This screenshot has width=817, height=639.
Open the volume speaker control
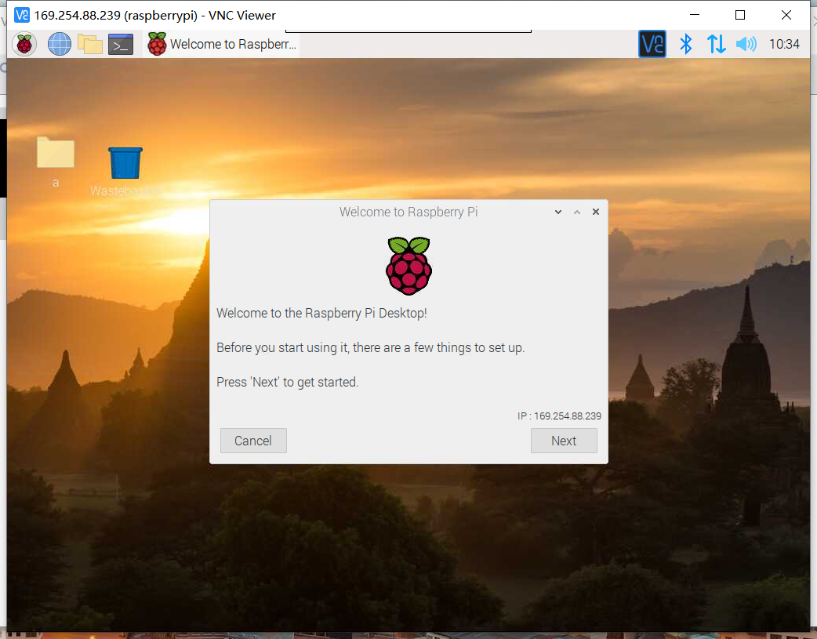click(746, 45)
